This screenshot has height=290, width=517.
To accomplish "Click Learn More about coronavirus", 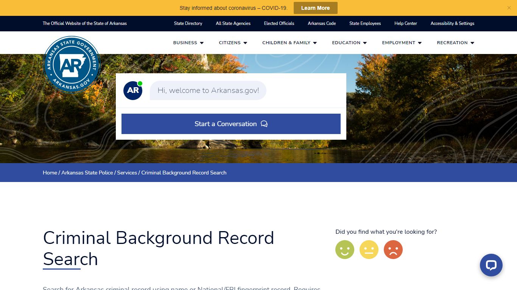I will click(316, 8).
